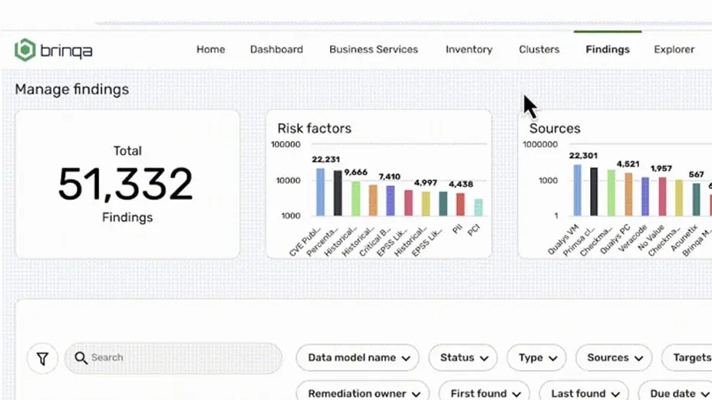Click the 9,666 value label
This screenshot has width=712, height=400.
click(x=355, y=172)
